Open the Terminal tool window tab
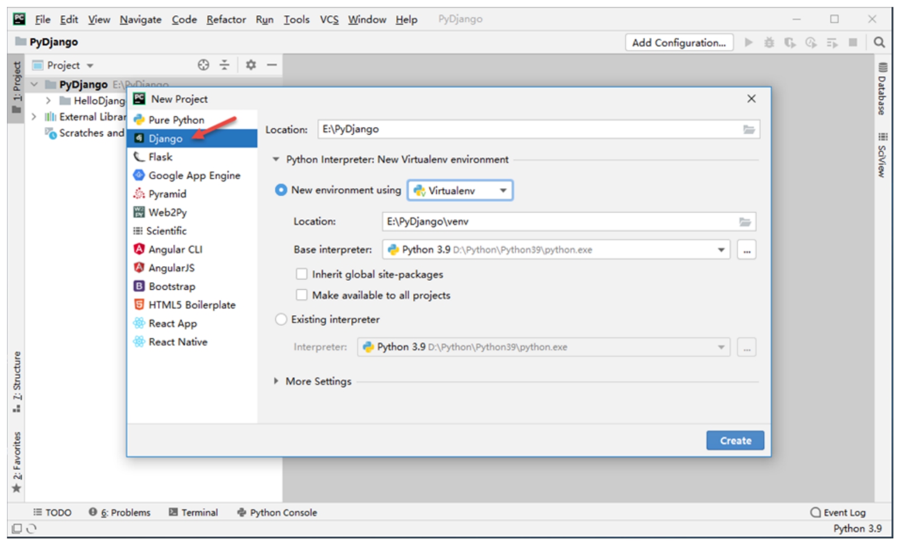The image size is (903, 548). [x=194, y=513]
